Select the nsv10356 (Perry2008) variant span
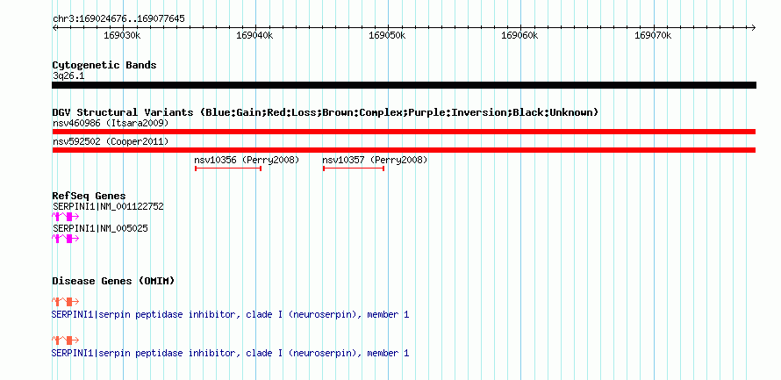This screenshot has height=380, width=781. [228, 168]
